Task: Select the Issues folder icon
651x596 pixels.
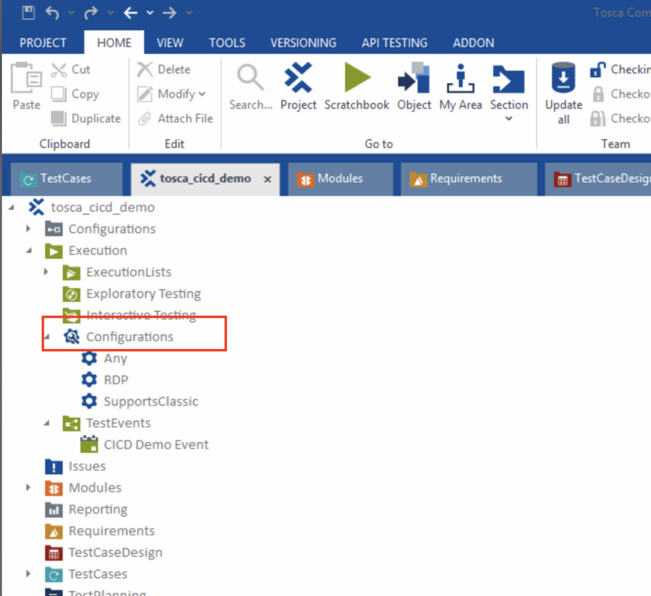Action: (x=53, y=466)
